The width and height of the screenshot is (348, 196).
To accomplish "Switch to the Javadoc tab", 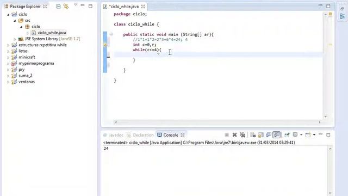I will pos(116,135).
